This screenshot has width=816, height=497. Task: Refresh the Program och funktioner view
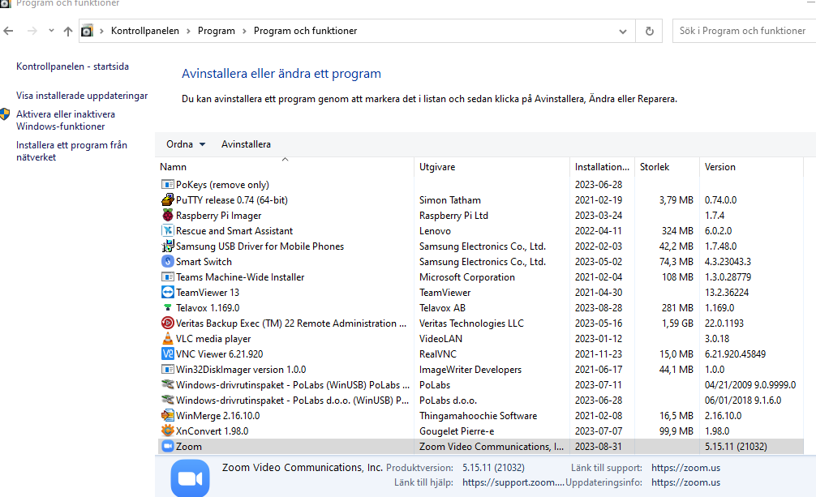click(650, 32)
